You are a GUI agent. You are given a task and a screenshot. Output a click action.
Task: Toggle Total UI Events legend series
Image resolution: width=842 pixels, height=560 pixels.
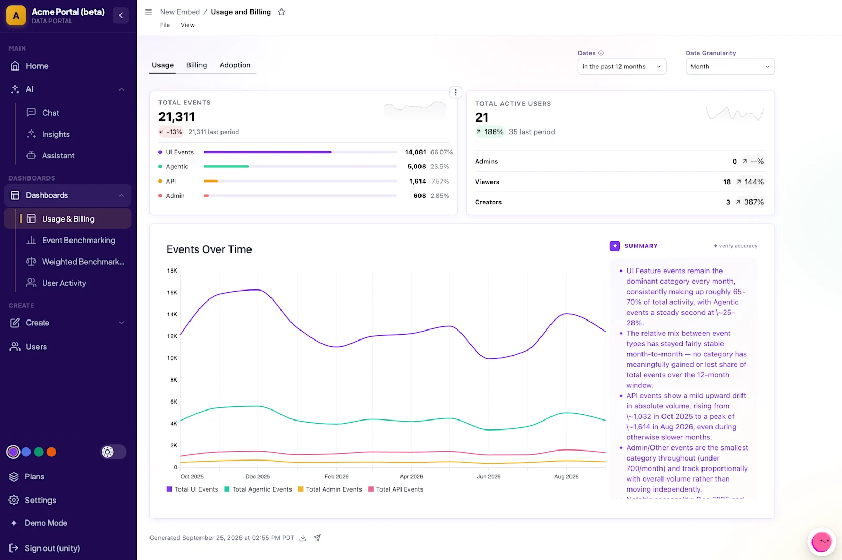point(192,489)
